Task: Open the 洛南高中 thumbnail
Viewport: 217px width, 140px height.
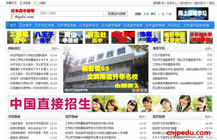Action: point(149,38)
